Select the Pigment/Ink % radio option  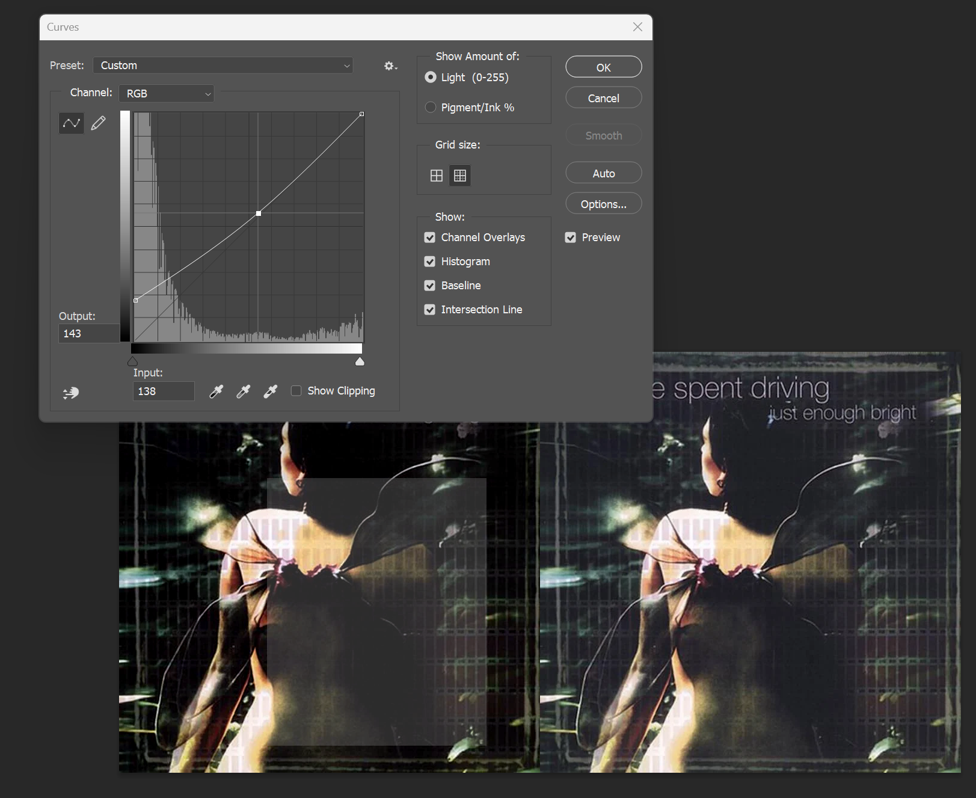430,107
